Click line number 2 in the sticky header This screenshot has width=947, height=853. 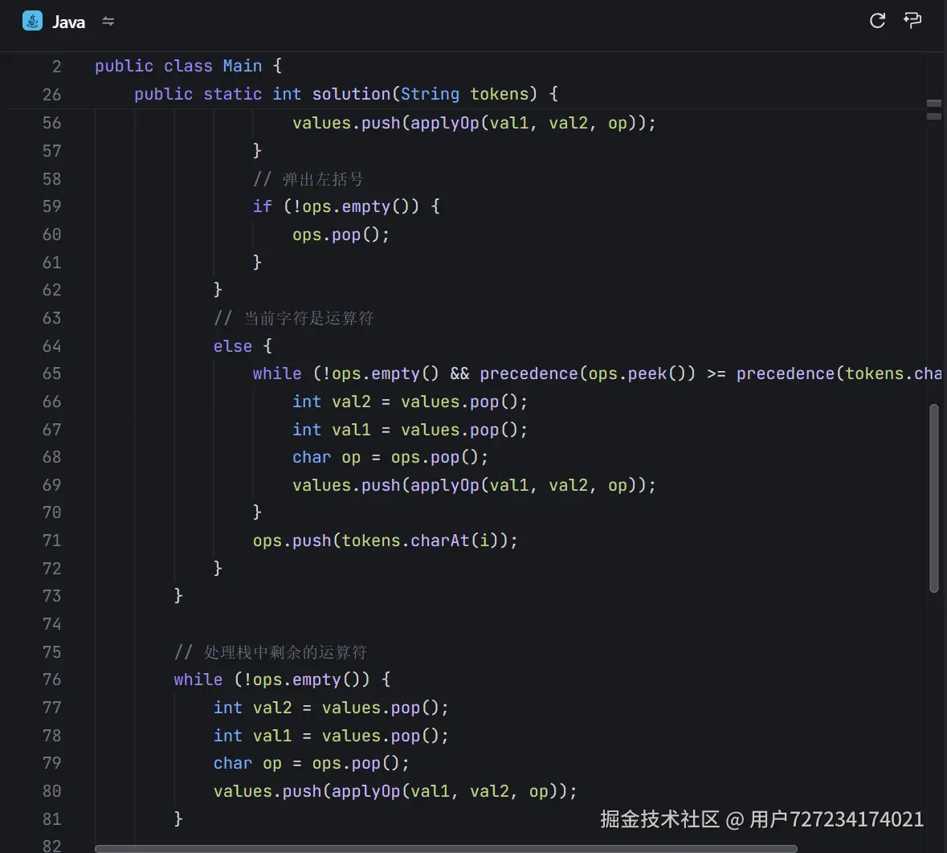pyautogui.click(x=57, y=67)
